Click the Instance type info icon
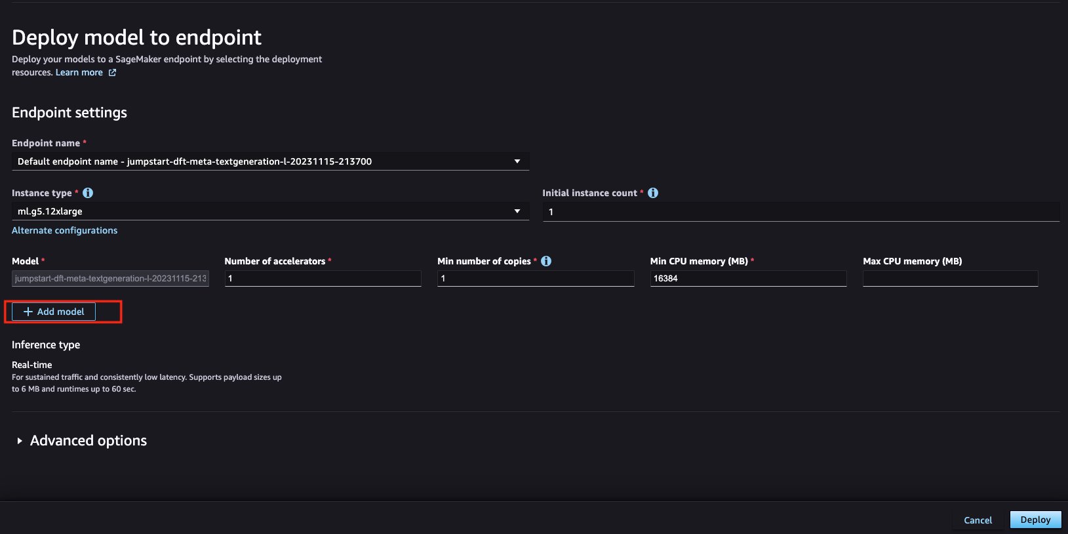Image resolution: width=1068 pixels, height=534 pixels. pyautogui.click(x=88, y=193)
